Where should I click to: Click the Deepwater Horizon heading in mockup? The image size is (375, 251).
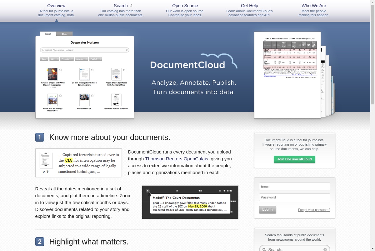click(84, 43)
